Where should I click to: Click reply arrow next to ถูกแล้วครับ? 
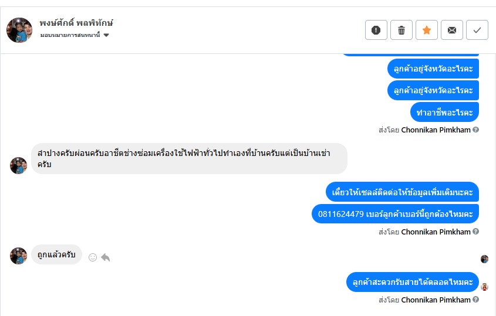click(106, 257)
